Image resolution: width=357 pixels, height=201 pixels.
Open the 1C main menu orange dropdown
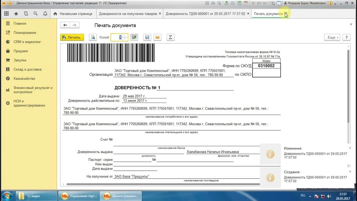click(10, 3)
